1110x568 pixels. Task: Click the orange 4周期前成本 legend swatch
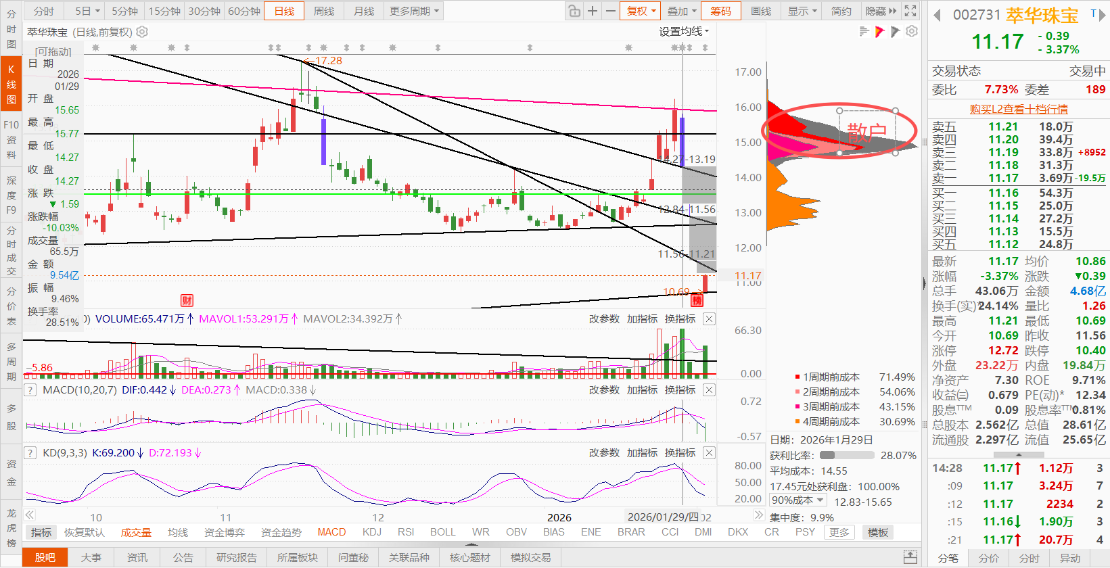[797, 422]
